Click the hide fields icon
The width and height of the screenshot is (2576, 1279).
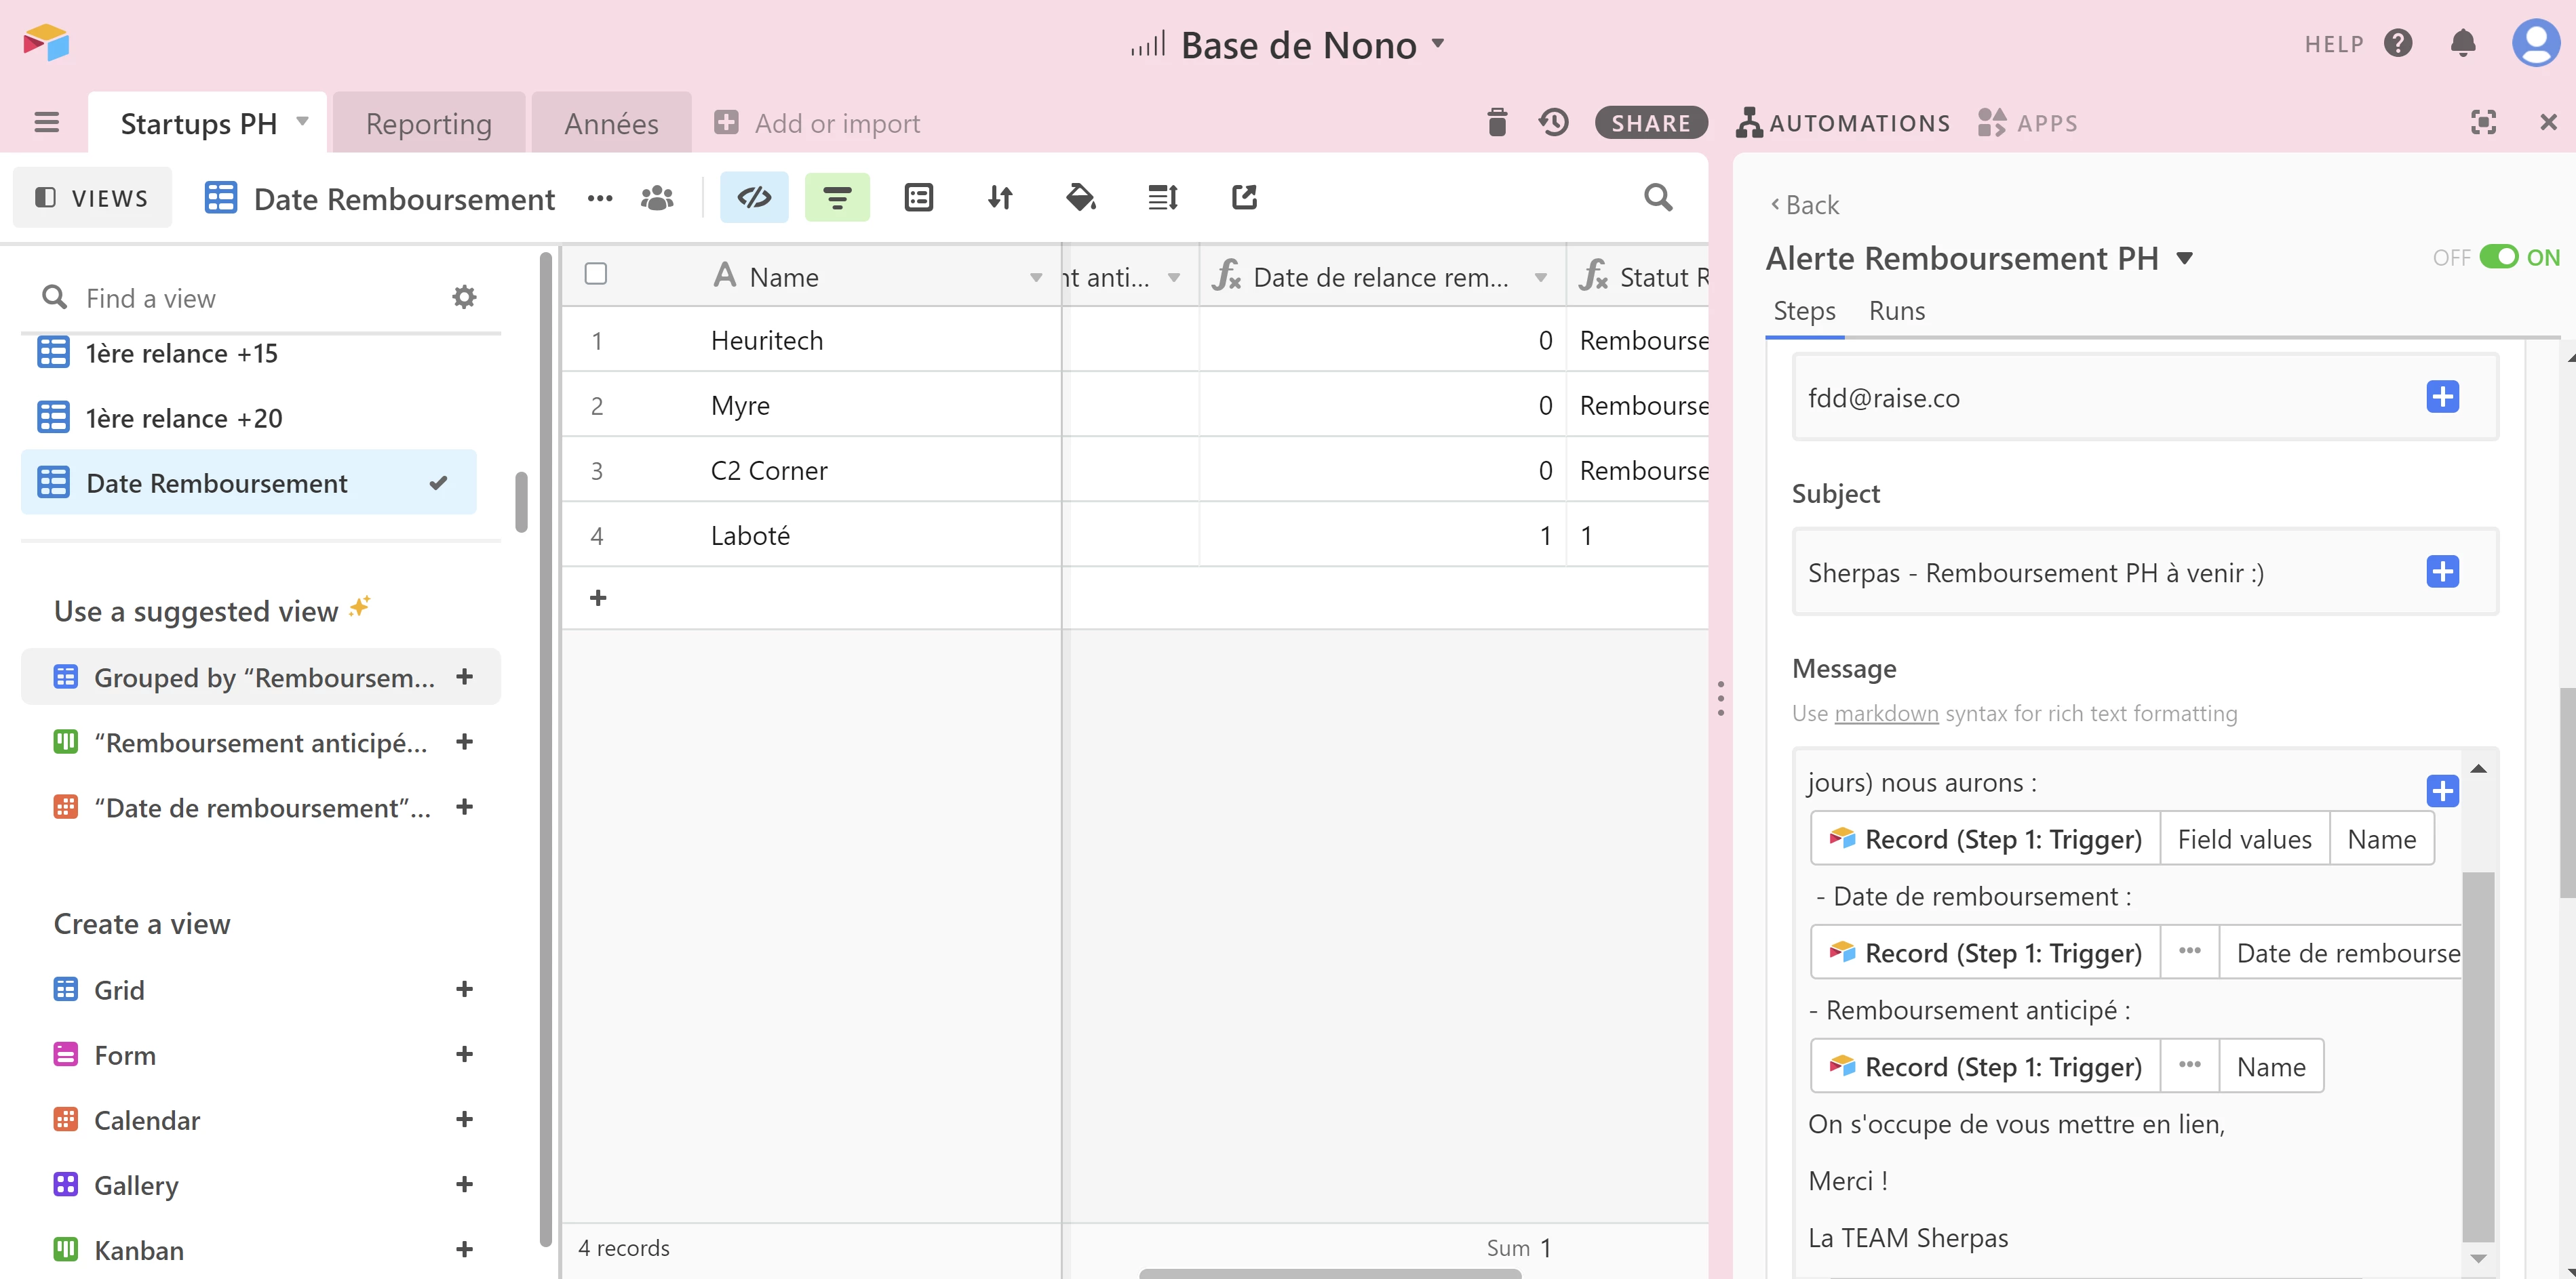[x=754, y=198]
